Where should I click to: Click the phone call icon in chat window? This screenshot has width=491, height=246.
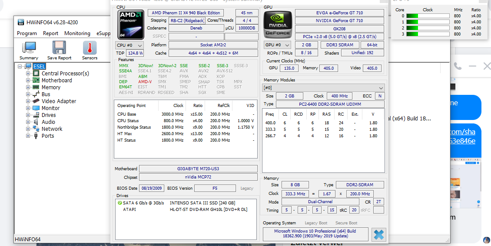click(458, 66)
